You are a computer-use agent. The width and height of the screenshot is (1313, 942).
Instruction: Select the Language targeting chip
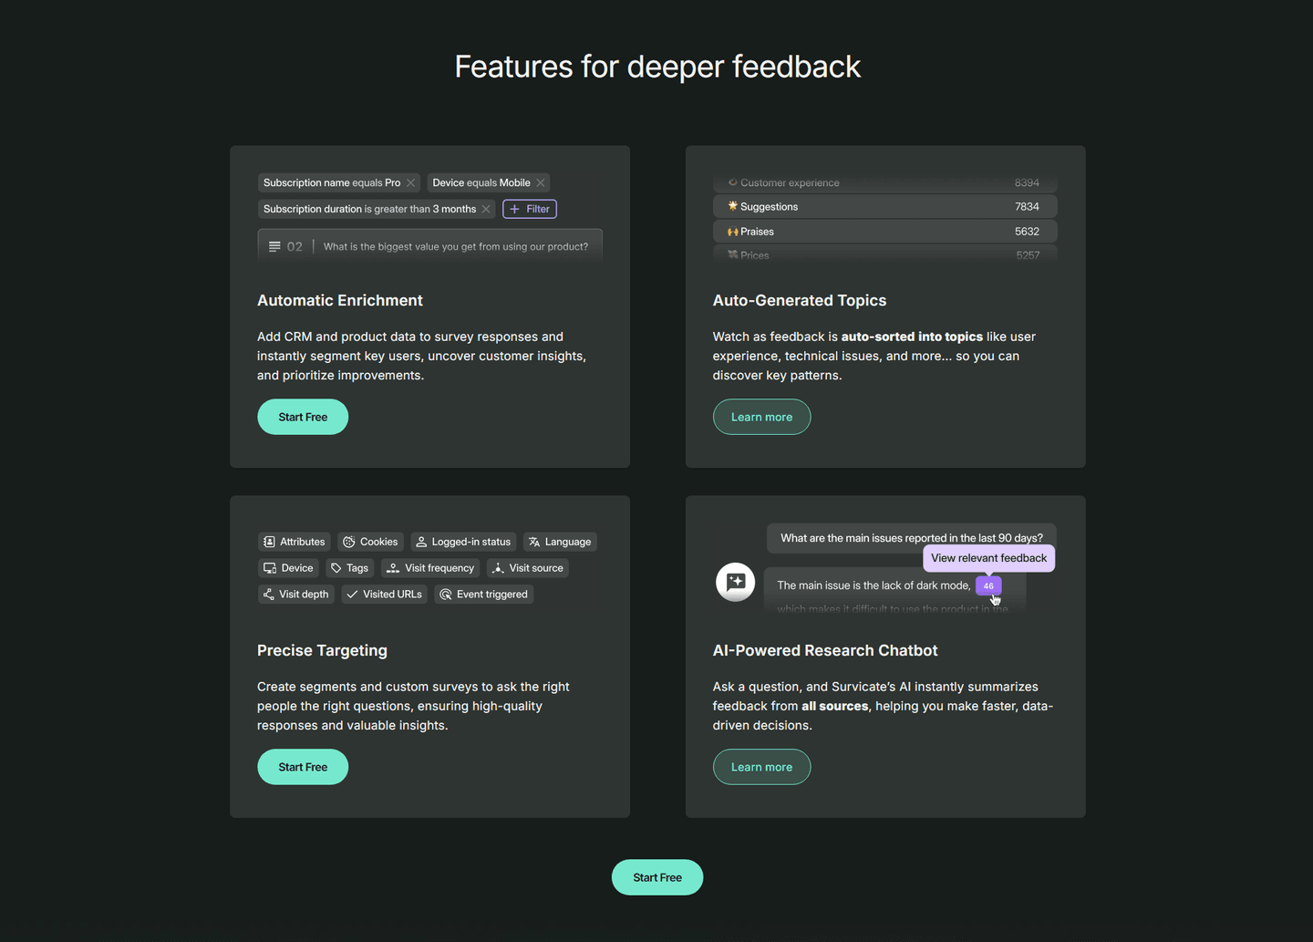pos(560,542)
